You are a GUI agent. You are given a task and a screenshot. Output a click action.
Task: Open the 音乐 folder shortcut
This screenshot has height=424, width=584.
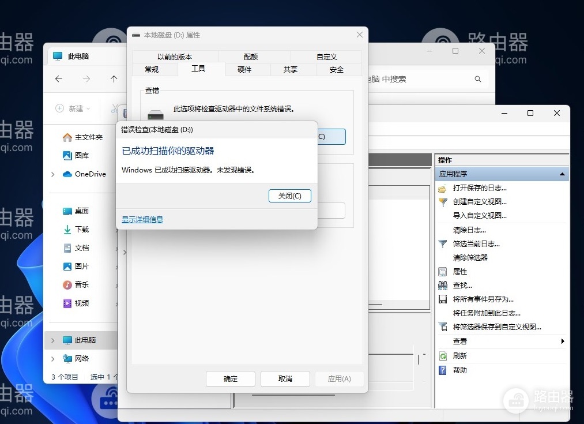pos(76,284)
